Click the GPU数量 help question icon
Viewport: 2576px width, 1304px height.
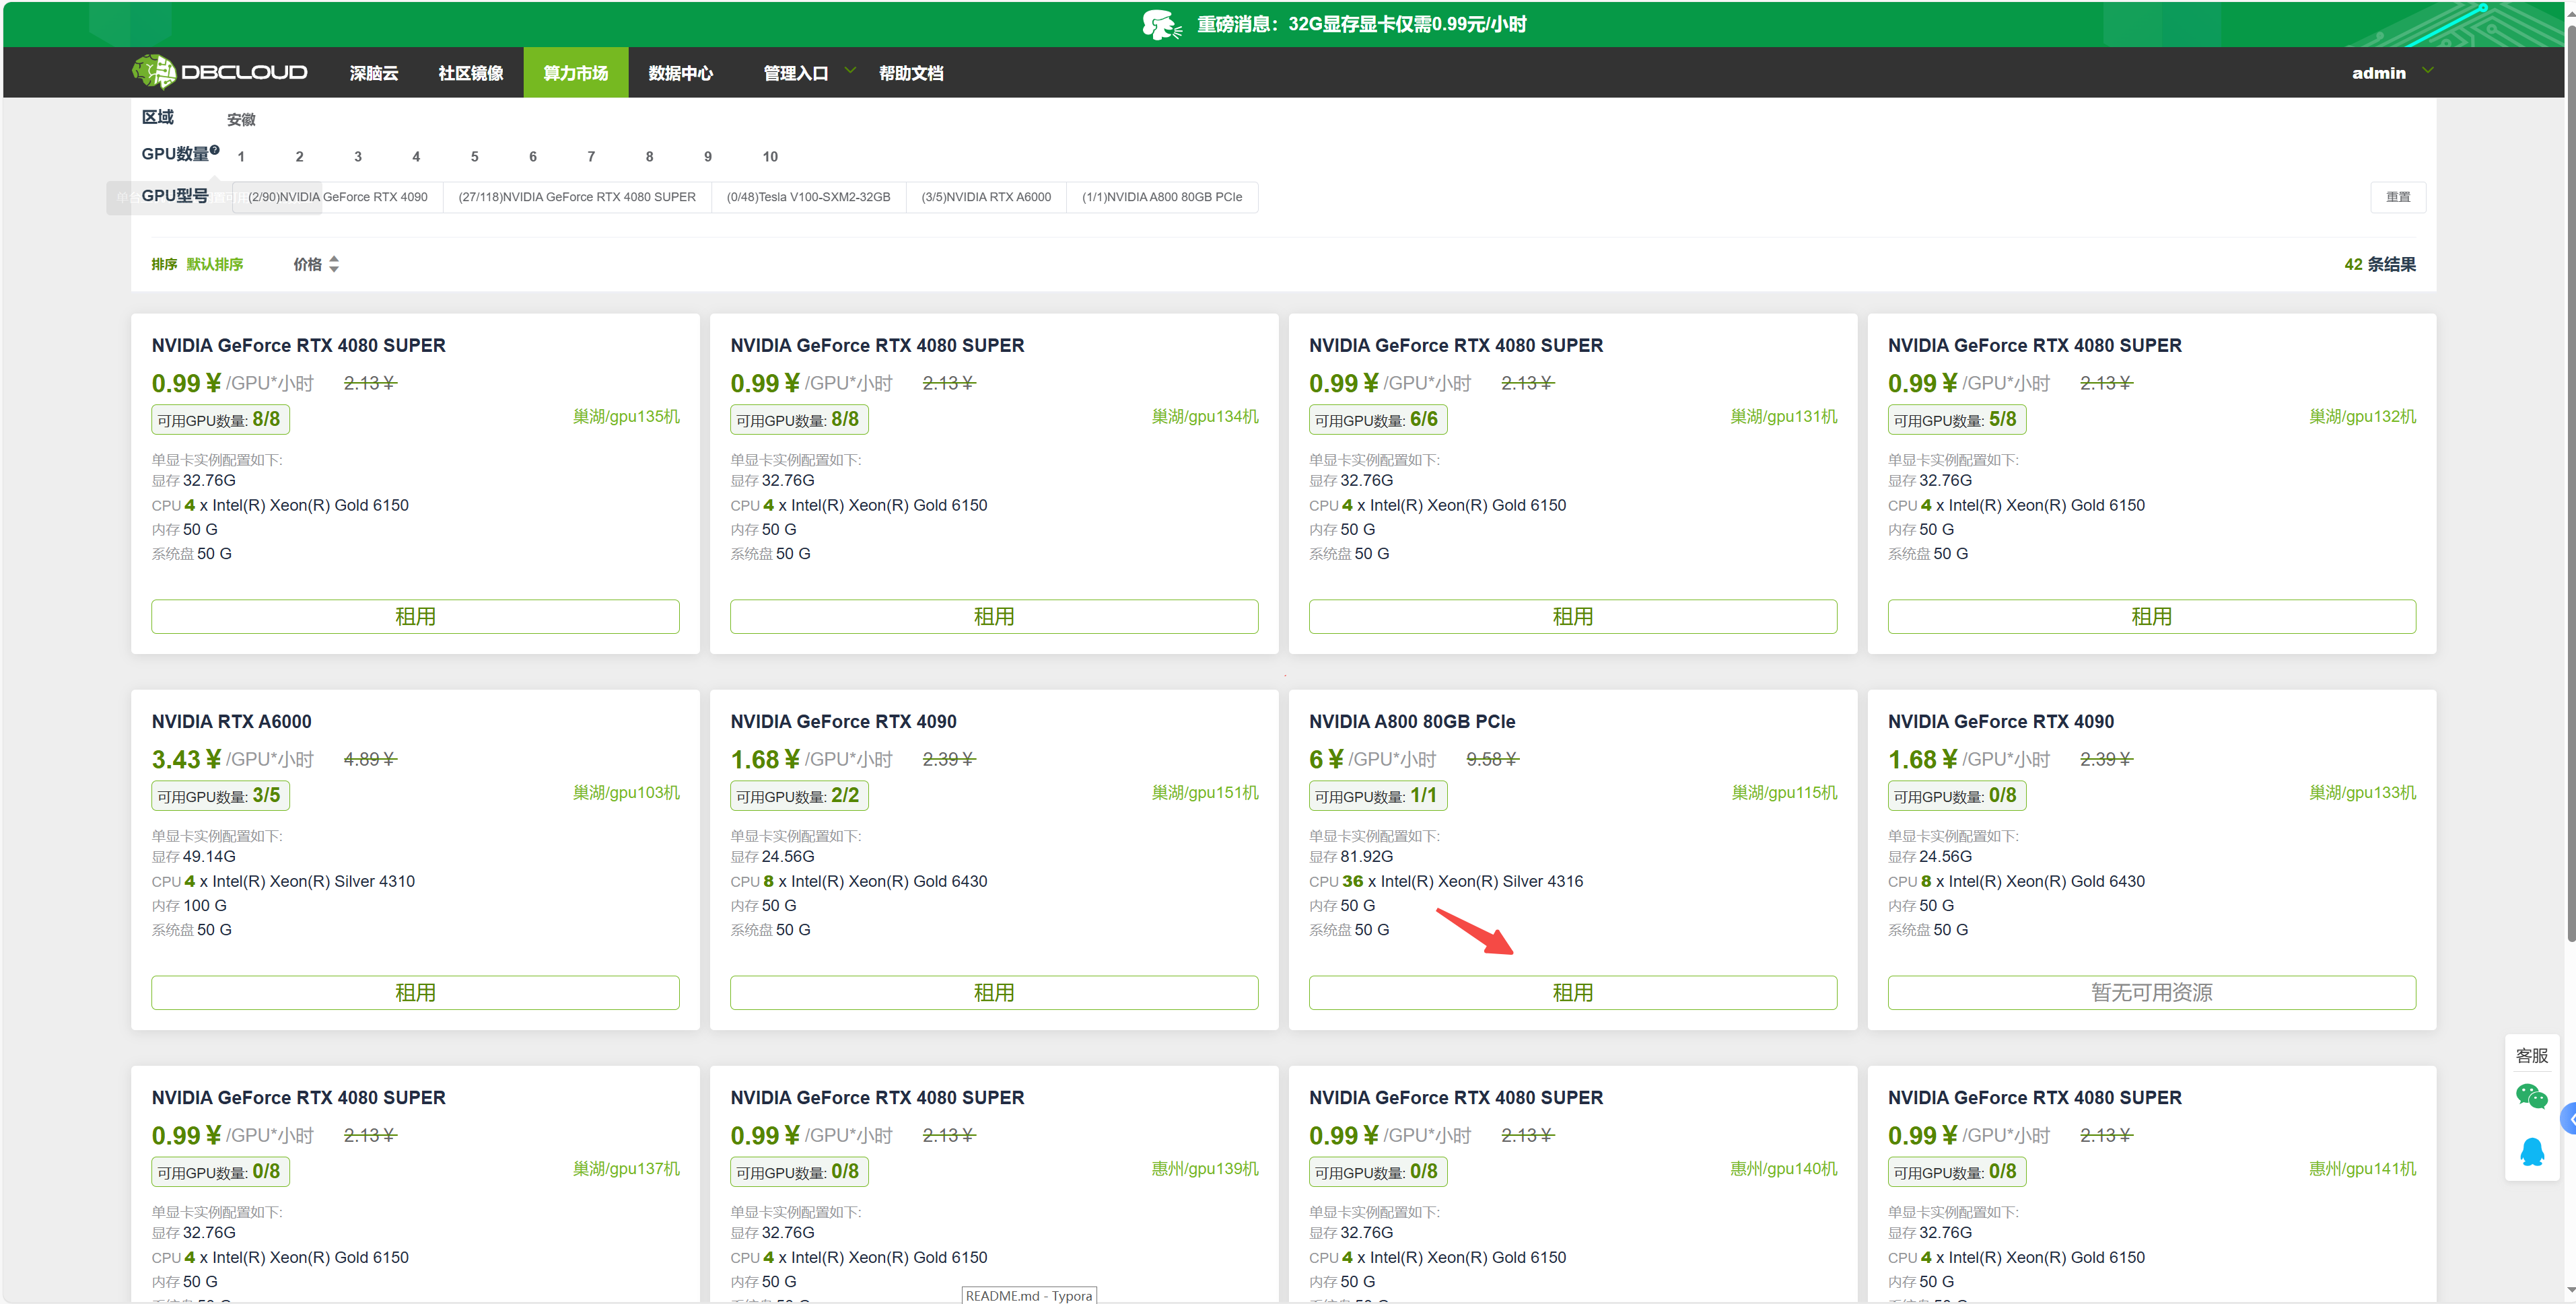point(215,149)
